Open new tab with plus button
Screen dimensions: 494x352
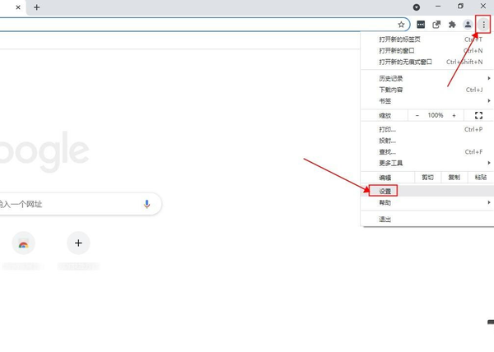pyautogui.click(x=36, y=7)
